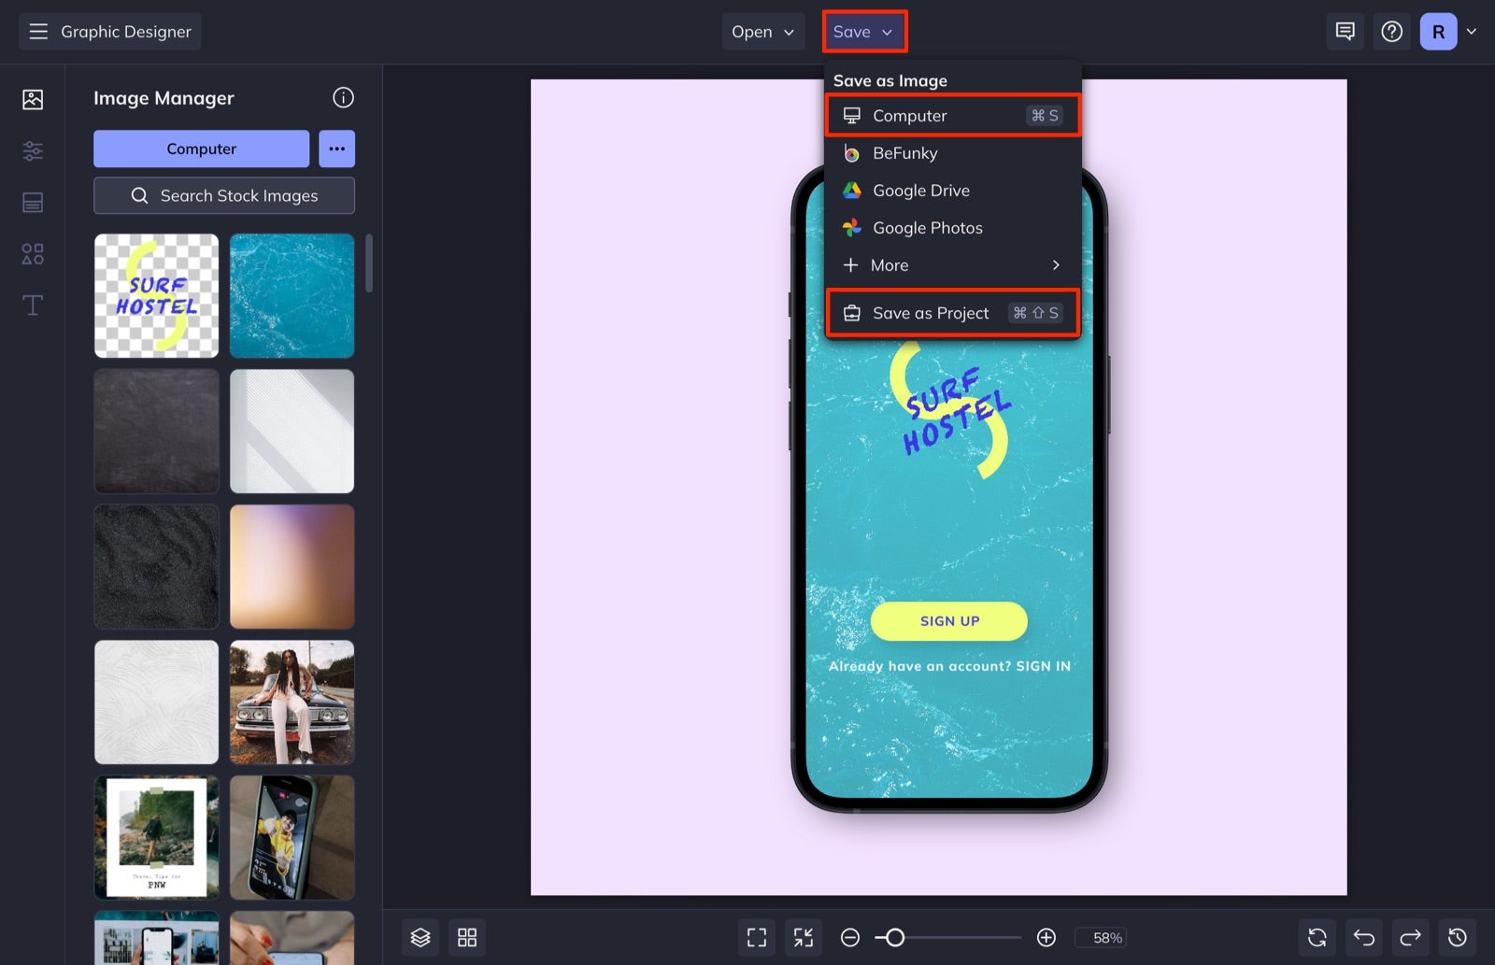Open the feedback comment icon at top right
Viewport: 1495px width, 965px height.
tap(1345, 31)
